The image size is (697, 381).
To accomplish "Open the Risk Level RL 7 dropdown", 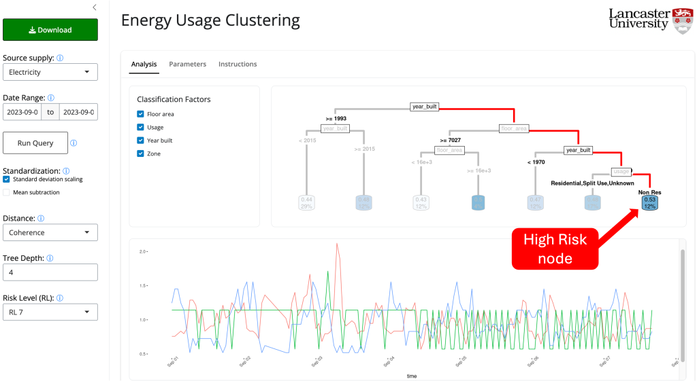I will tap(50, 312).
